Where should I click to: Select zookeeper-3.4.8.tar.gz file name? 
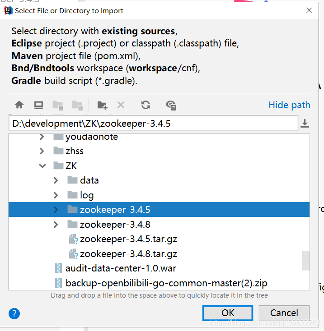point(129,254)
